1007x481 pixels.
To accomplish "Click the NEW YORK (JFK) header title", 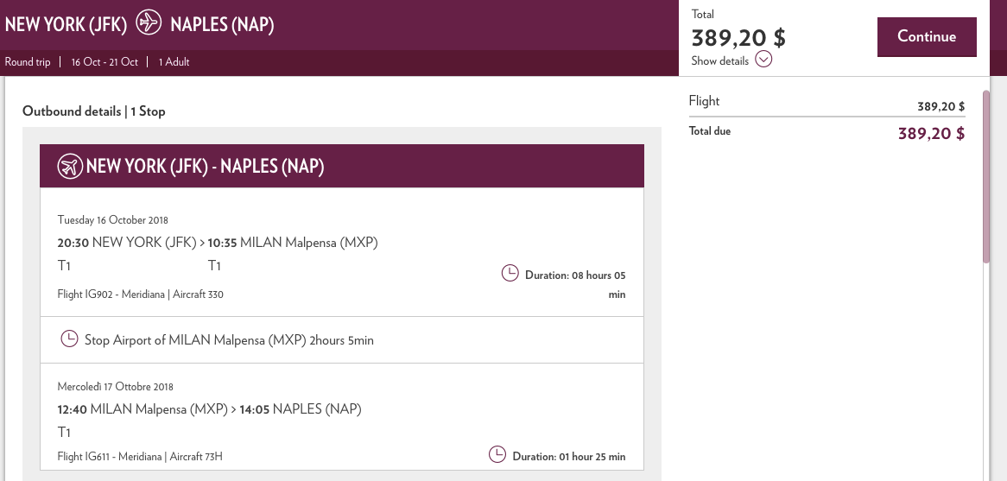I will tap(66, 24).
